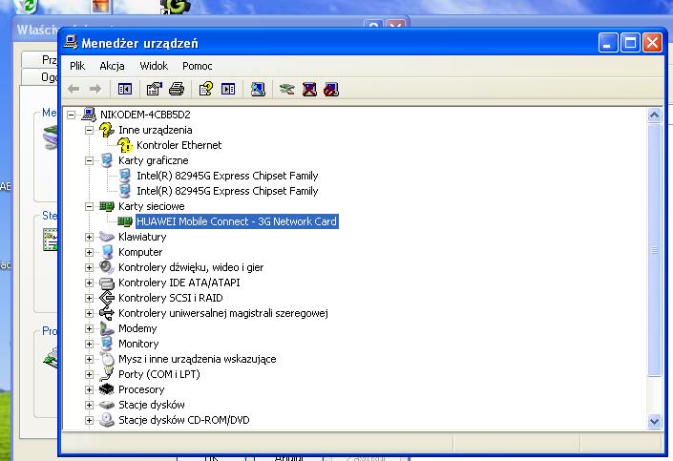Viewport: 673px width, 461px height.
Task: Open the Akcja menu
Action: click(x=112, y=66)
